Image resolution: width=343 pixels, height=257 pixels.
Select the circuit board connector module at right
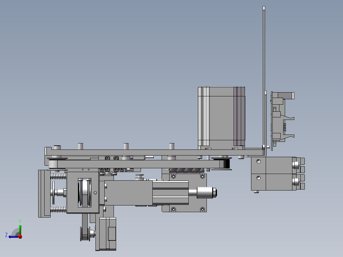coord(283,121)
